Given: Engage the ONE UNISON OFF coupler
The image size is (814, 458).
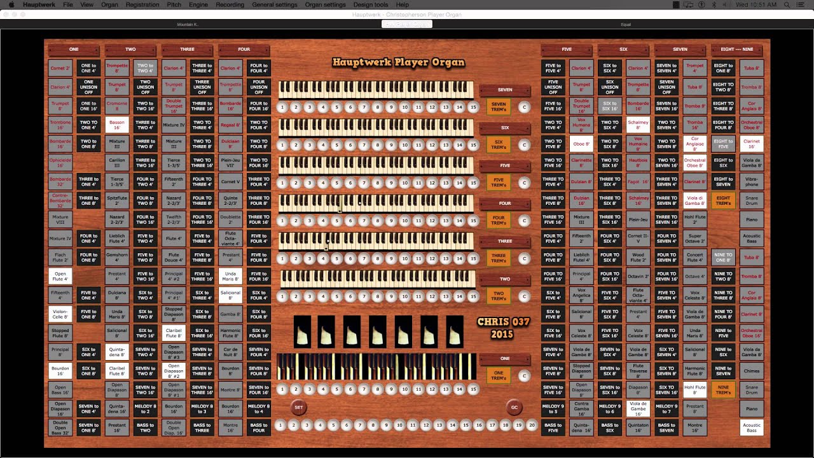Looking at the screenshot, I should tap(88, 87).
